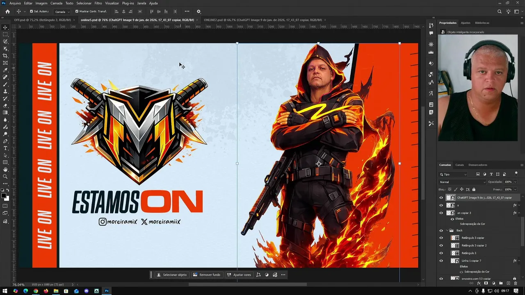
Task: Open the Tipo layer filter dropdown
Action: [x=453, y=174]
